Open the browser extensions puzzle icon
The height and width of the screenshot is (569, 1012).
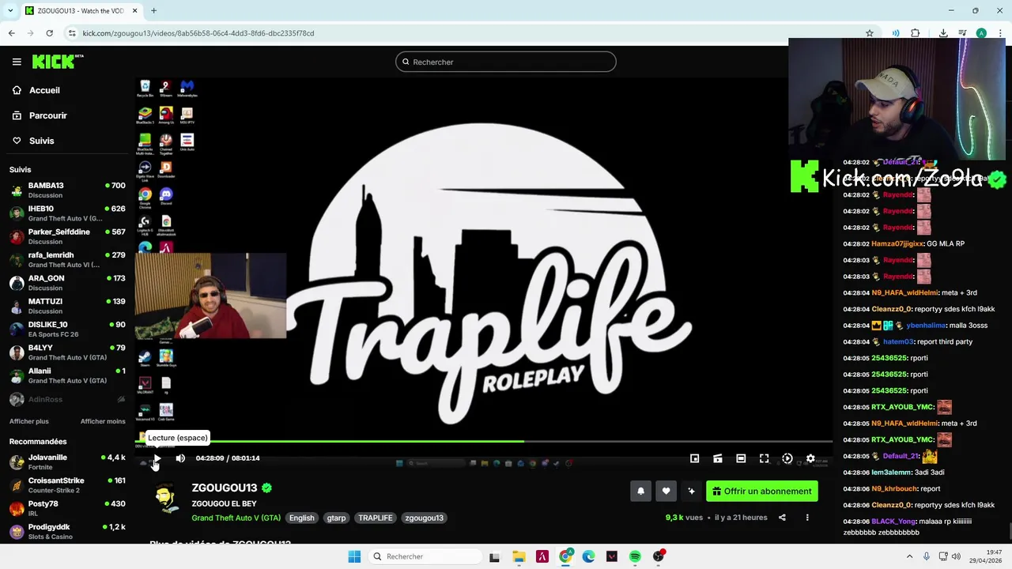(916, 33)
